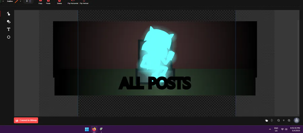The width and height of the screenshot is (303, 133).
Task: Adjust outline width stepper arrows
Action: 30,1
